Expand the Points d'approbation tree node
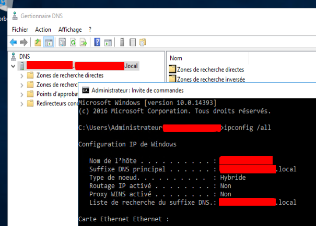The width and height of the screenshot is (316, 226). (x=21, y=94)
